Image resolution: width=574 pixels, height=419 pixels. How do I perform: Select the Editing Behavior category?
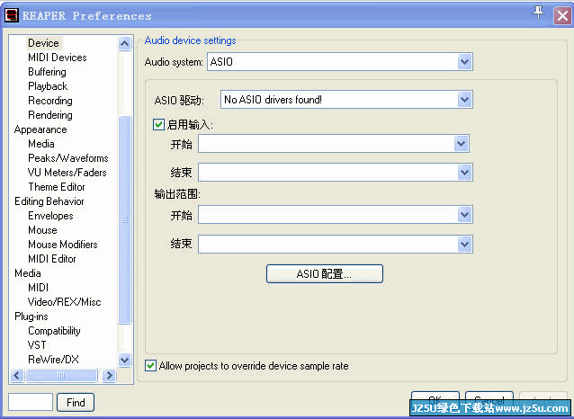point(49,201)
